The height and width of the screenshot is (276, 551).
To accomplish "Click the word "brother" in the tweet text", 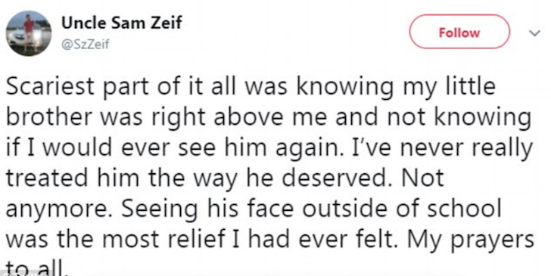I will 49,118.
